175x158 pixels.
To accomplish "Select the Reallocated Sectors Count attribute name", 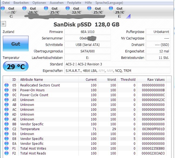I will [x=40, y=85].
